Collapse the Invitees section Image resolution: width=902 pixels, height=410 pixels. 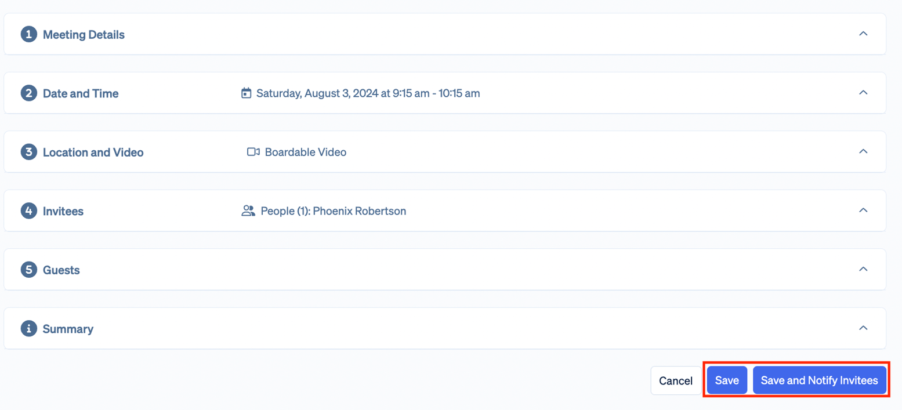coord(863,211)
